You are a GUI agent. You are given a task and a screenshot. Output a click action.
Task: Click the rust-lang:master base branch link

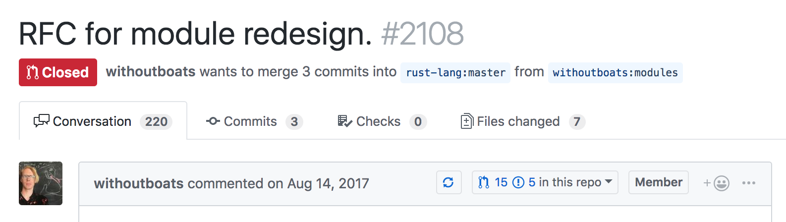[455, 73]
